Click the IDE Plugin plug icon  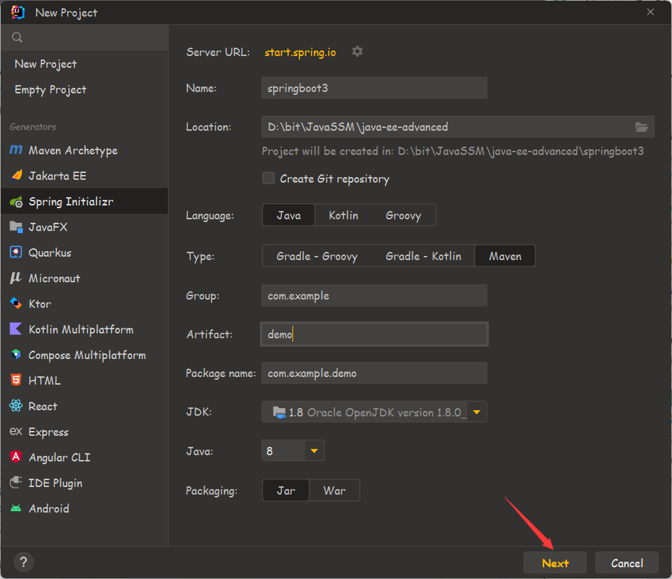coord(16,483)
